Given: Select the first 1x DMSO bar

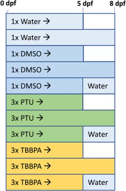Looking at the screenshot, I should (45, 53).
